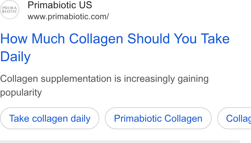
Task: Click the word 'Daily' in the headline
Action: click(16, 57)
